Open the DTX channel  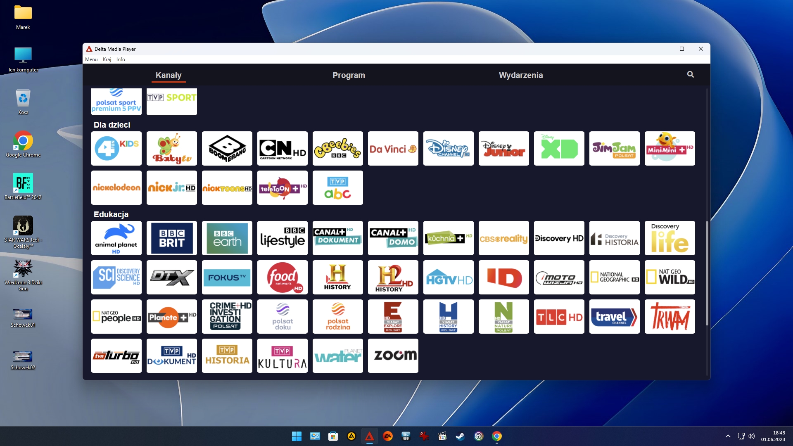pos(172,278)
